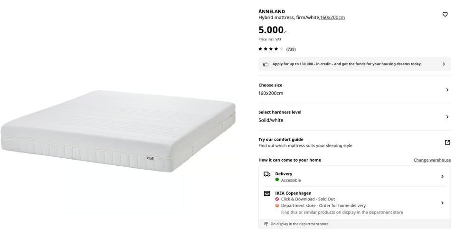Open IKEA Copenhagen store details chevron
The image size is (456, 229).
tap(442, 203)
